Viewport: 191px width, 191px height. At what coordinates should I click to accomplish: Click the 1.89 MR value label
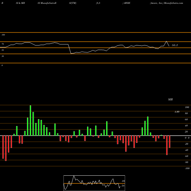(177, 112)
